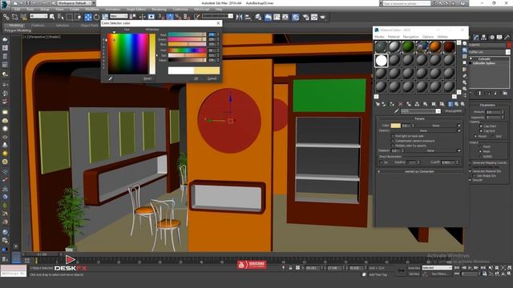Click the Whiteness vertical slider bar
The image size is (513, 288).
tap(152, 54)
